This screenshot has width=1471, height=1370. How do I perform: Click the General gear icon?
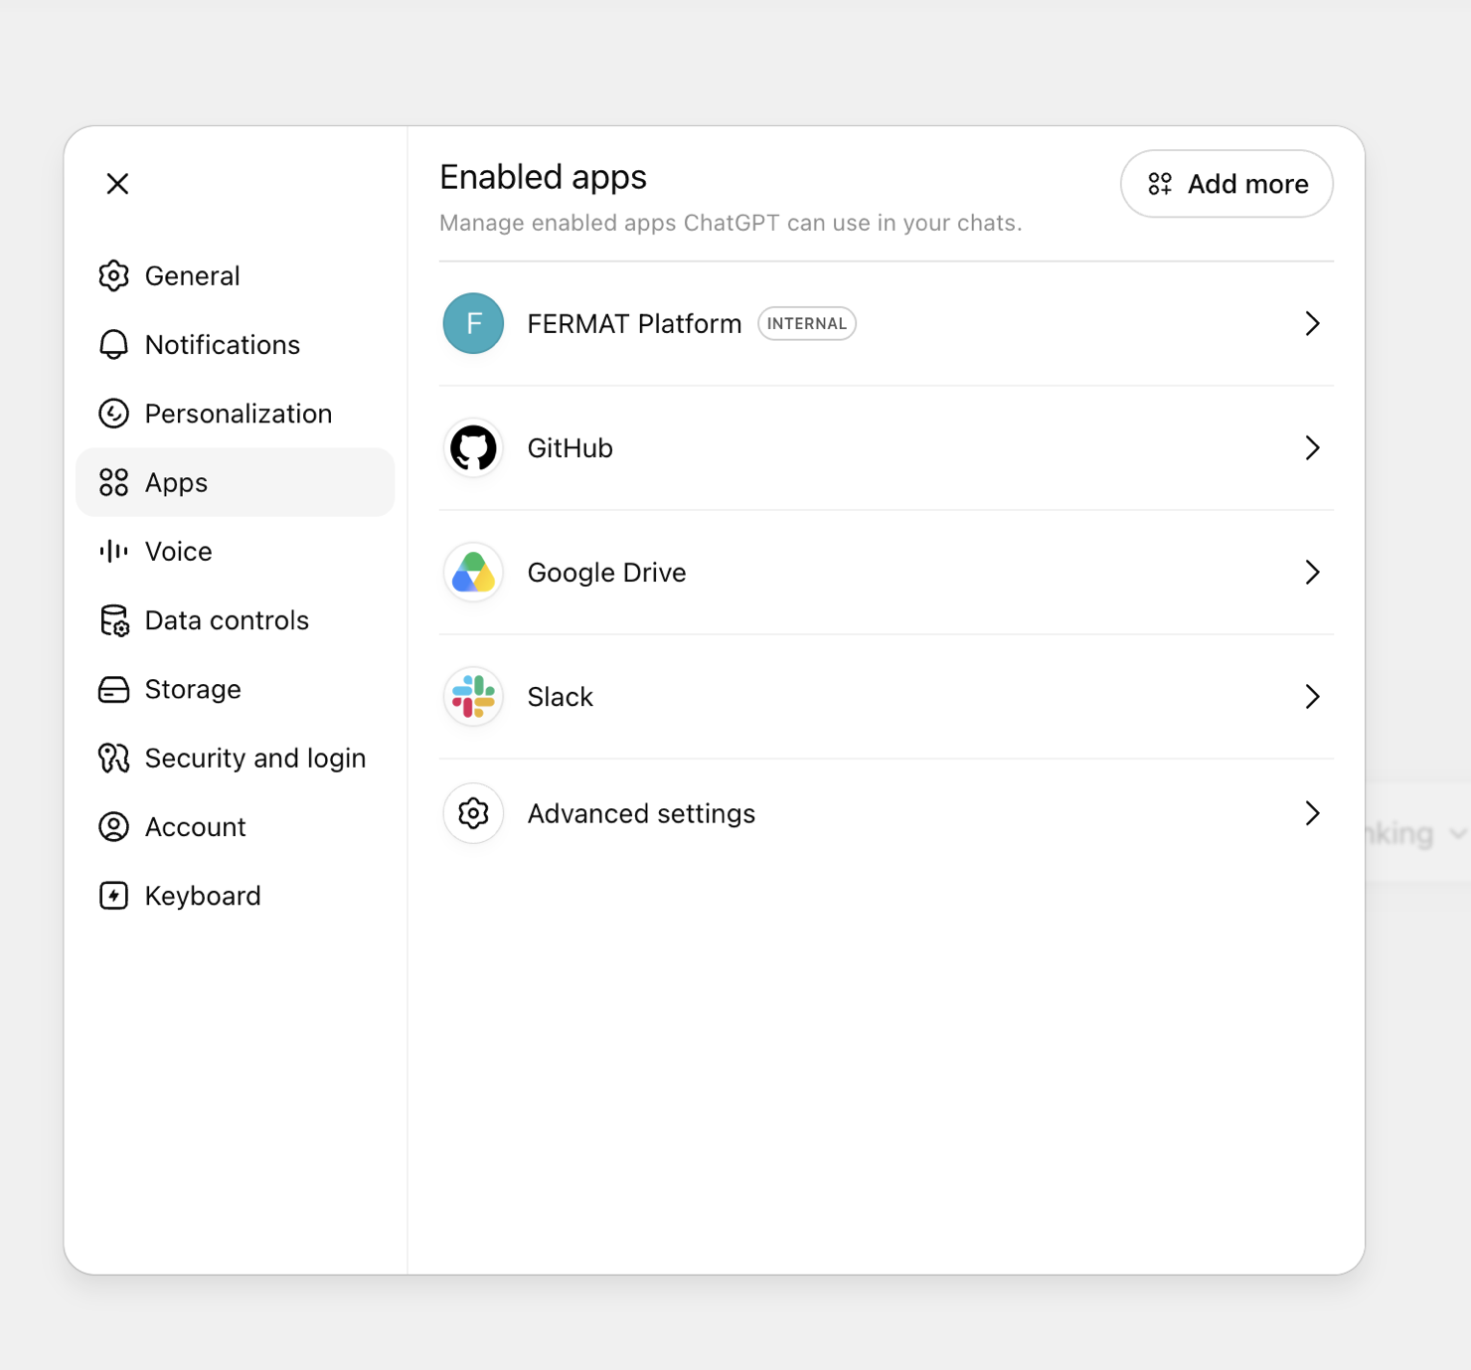pyautogui.click(x=114, y=275)
